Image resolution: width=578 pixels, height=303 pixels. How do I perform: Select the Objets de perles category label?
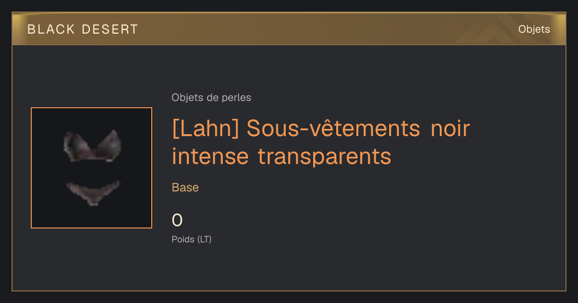(x=211, y=98)
